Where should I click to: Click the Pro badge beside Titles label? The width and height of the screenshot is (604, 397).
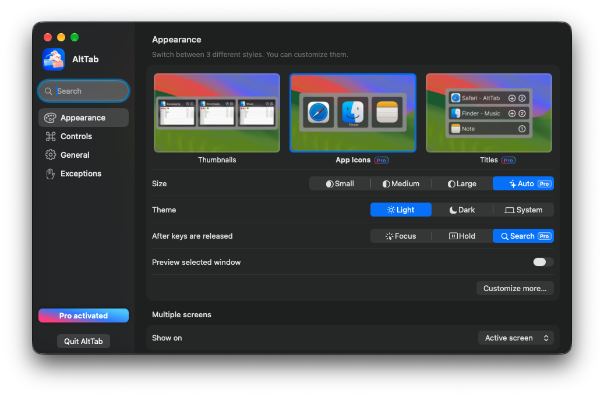tap(508, 161)
